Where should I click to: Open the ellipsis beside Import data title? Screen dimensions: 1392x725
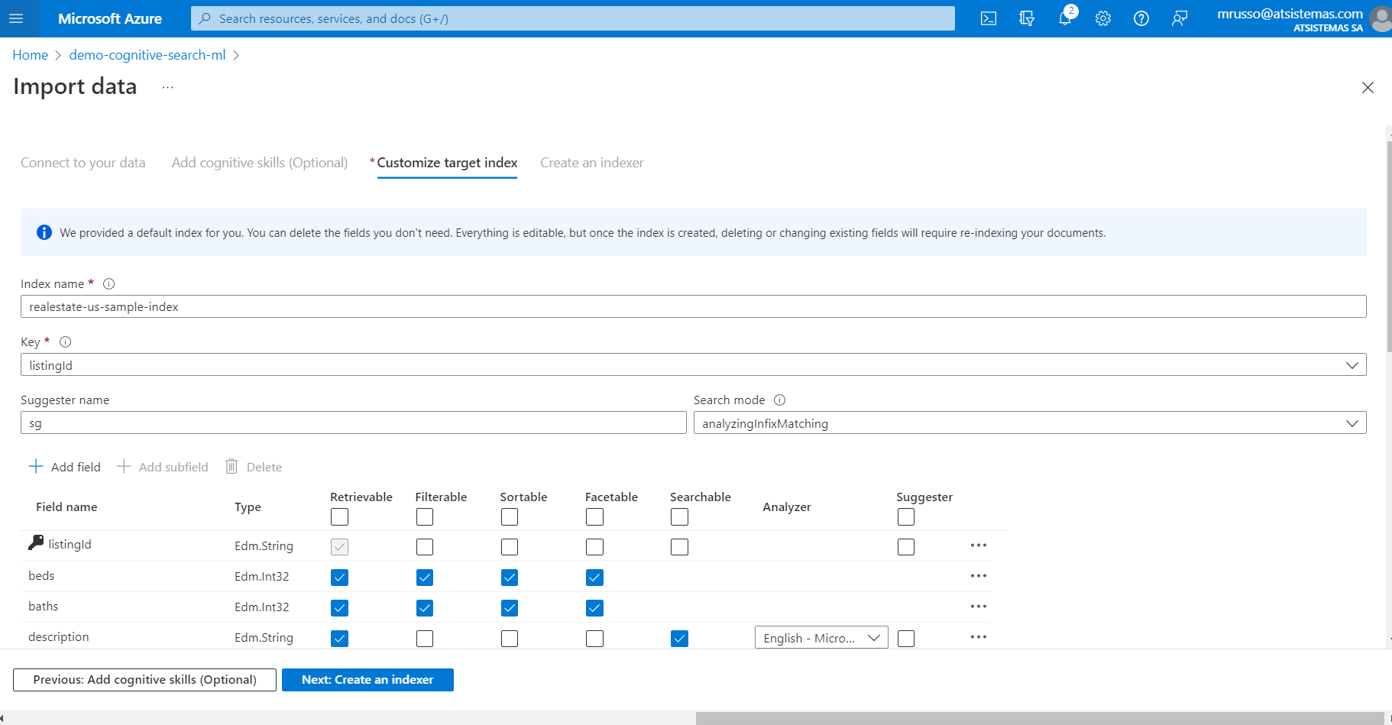click(168, 87)
